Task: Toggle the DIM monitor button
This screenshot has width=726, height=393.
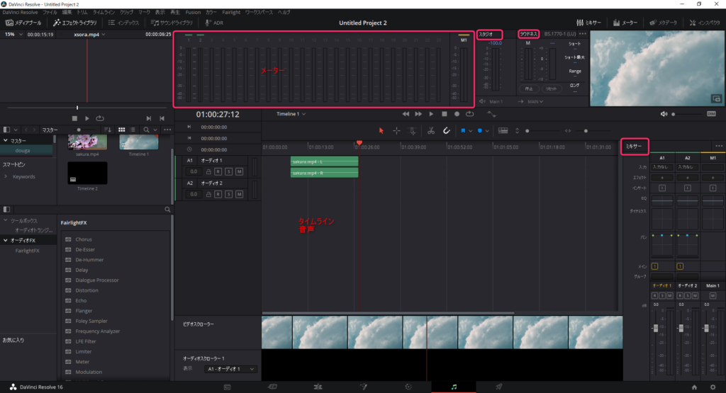Action: pos(711,114)
